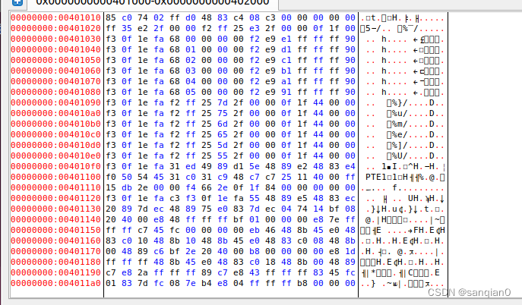Click byte c6 in row 00401170
The image size is (522, 305).
(x=159, y=251)
